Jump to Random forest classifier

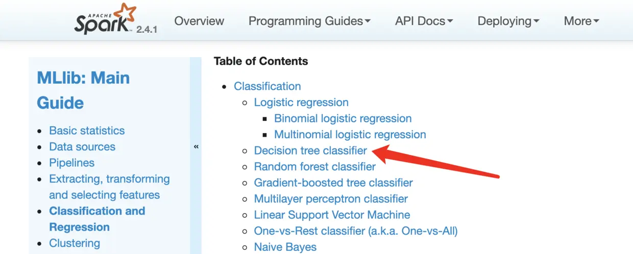(x=314, y=167)
